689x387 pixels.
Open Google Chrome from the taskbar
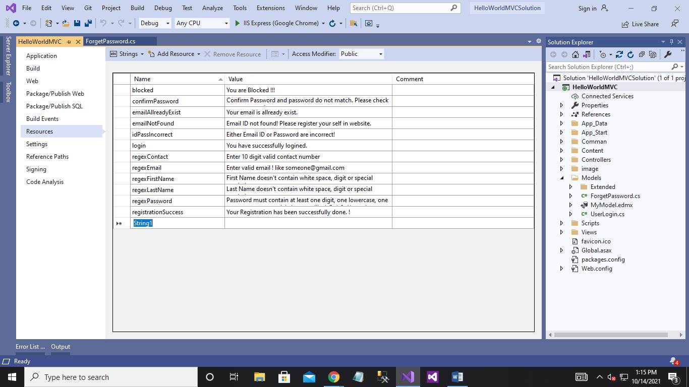tap(333, 377)
